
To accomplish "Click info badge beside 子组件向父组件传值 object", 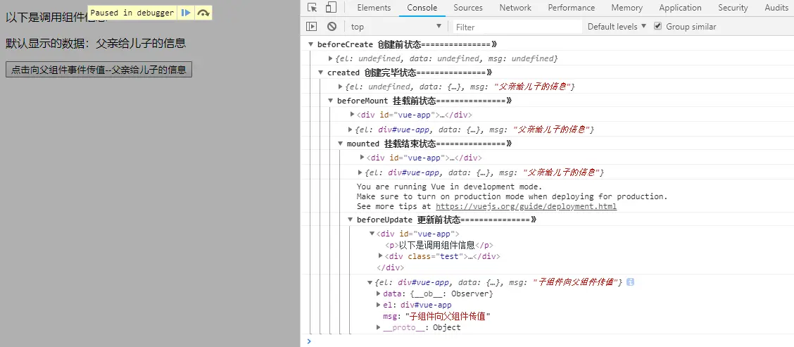I will click(x=631, y=282).
